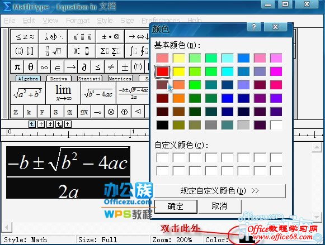Open the Format menu
The height and width of the screenshot is (245, 325).
[x=78, y=21]
